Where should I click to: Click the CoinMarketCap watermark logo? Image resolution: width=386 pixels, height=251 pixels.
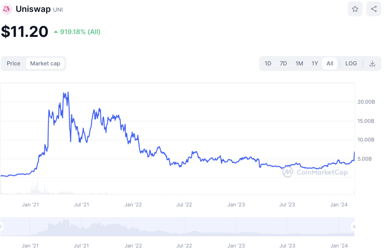(x=315, y=172)
